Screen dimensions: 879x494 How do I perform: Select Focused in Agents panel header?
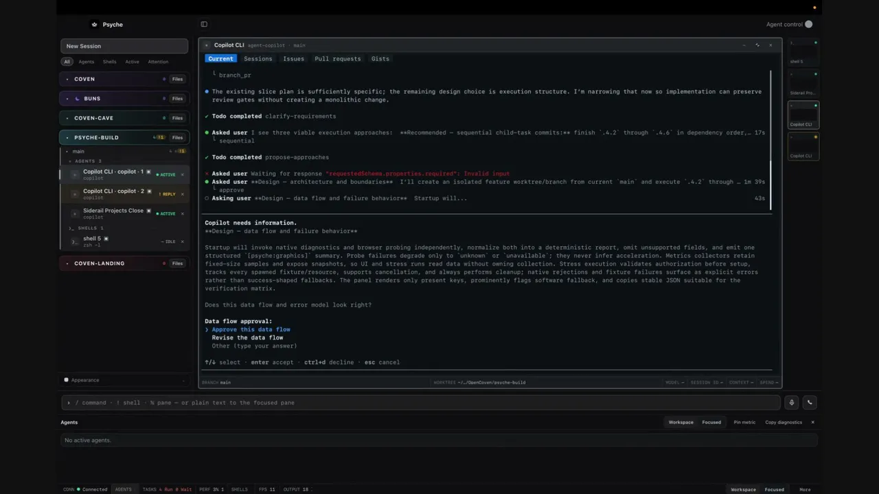(711, 423)
